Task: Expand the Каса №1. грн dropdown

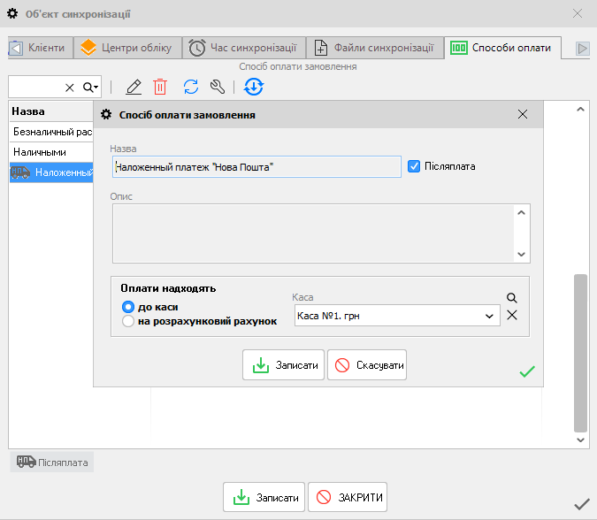Action: (x=489, y=316)
